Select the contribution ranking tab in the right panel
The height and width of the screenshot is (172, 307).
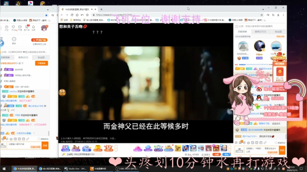pyautogui.click(x=242, y=32)
